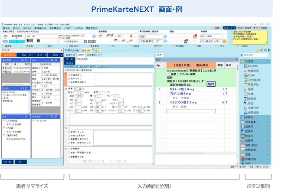Select プレドニン錠5mg prescription row
The height and width of the screenshot is (192, 282).
(196, 94)
